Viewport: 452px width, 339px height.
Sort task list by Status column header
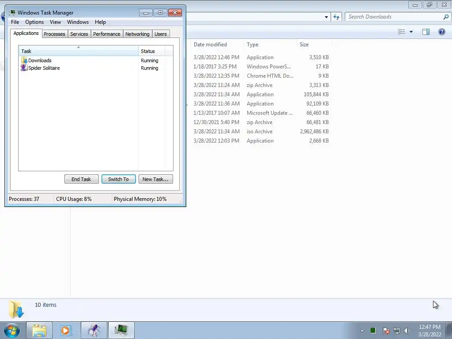(152, 51)
